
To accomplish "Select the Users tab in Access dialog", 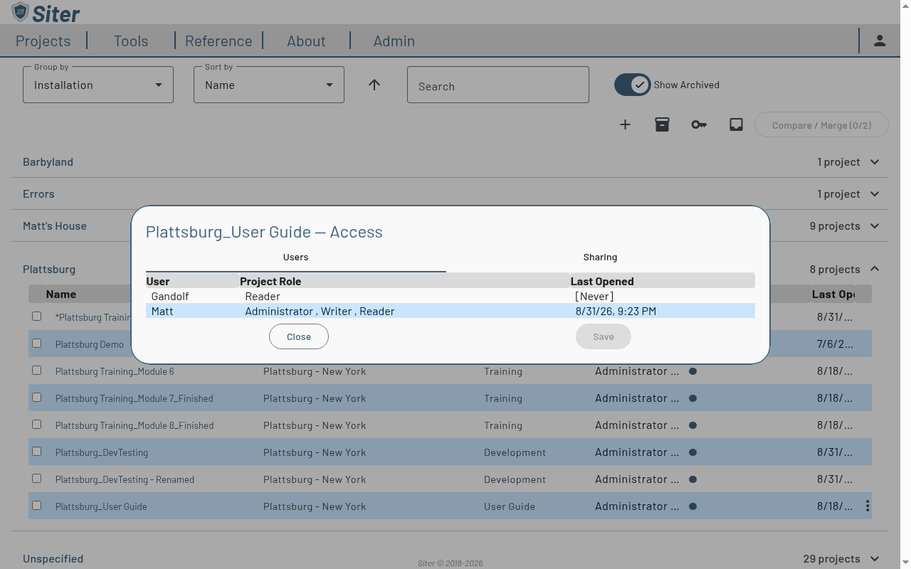I will pos(295,257).
